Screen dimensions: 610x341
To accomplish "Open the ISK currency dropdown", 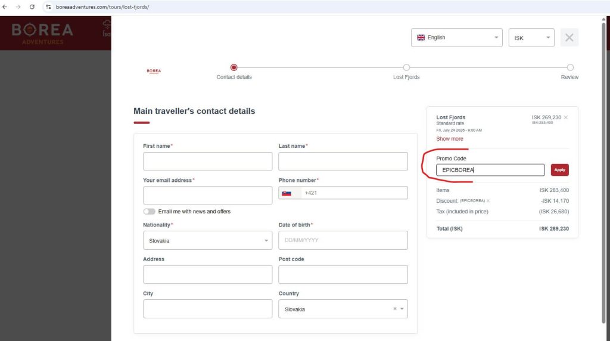I will 531,38.
